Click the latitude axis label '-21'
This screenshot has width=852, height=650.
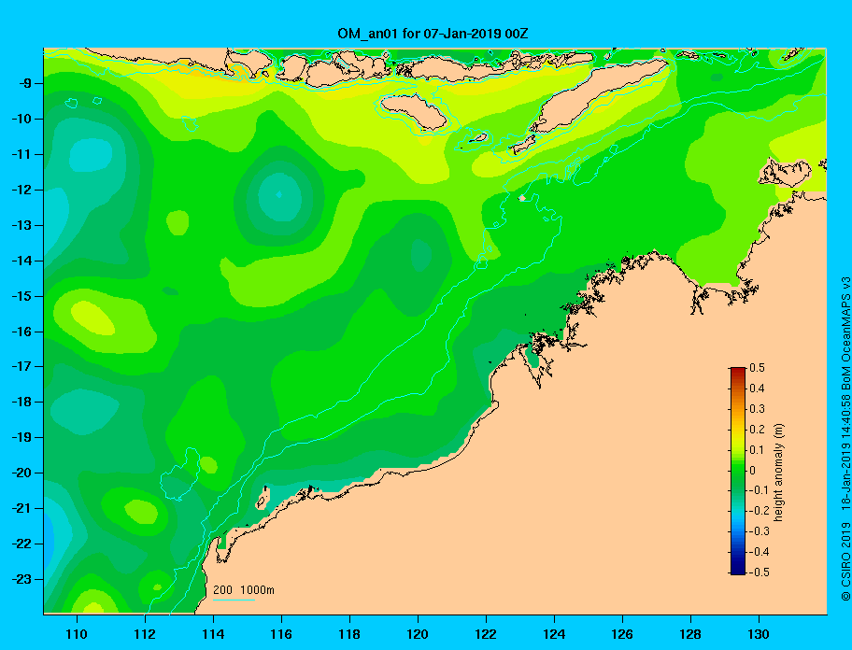[x=21, y=509]
